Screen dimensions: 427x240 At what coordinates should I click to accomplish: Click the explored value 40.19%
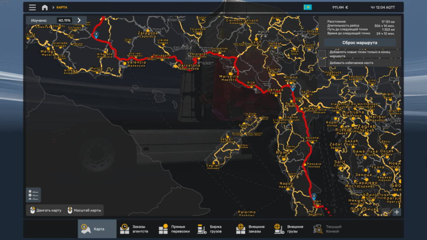64,20
